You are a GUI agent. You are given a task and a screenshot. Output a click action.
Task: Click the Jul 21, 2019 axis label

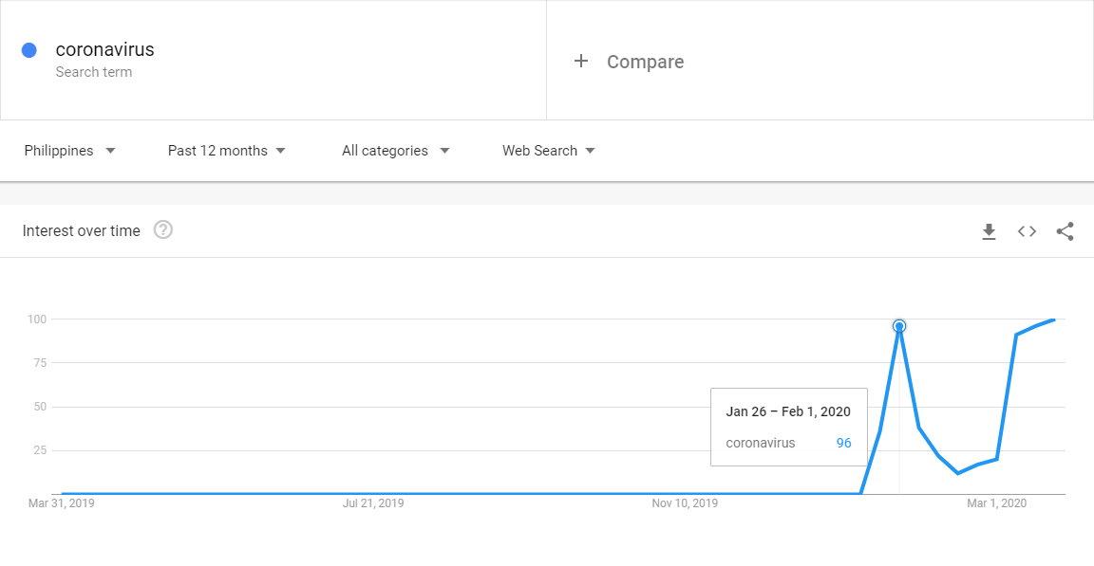(373, 503)
